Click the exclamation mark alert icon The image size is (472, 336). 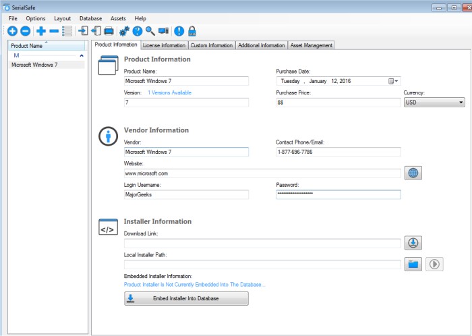pos(179,31)
